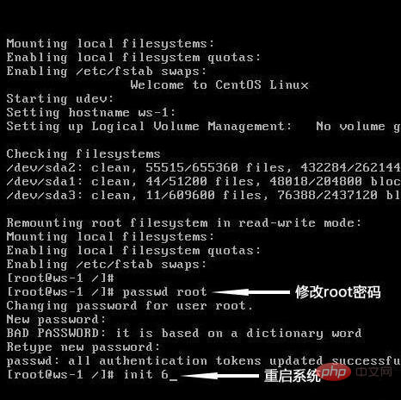Click the empty root@ws-1 prompt line
This screenshot has width=401, height=400.
60,278
